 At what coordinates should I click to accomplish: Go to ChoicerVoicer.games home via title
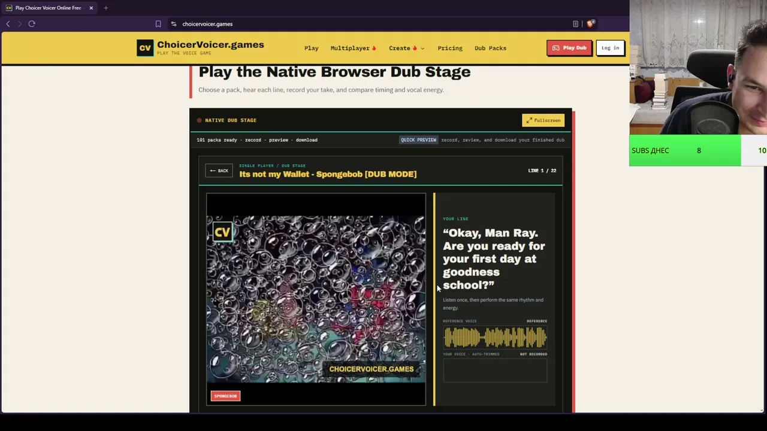(210, 45)
